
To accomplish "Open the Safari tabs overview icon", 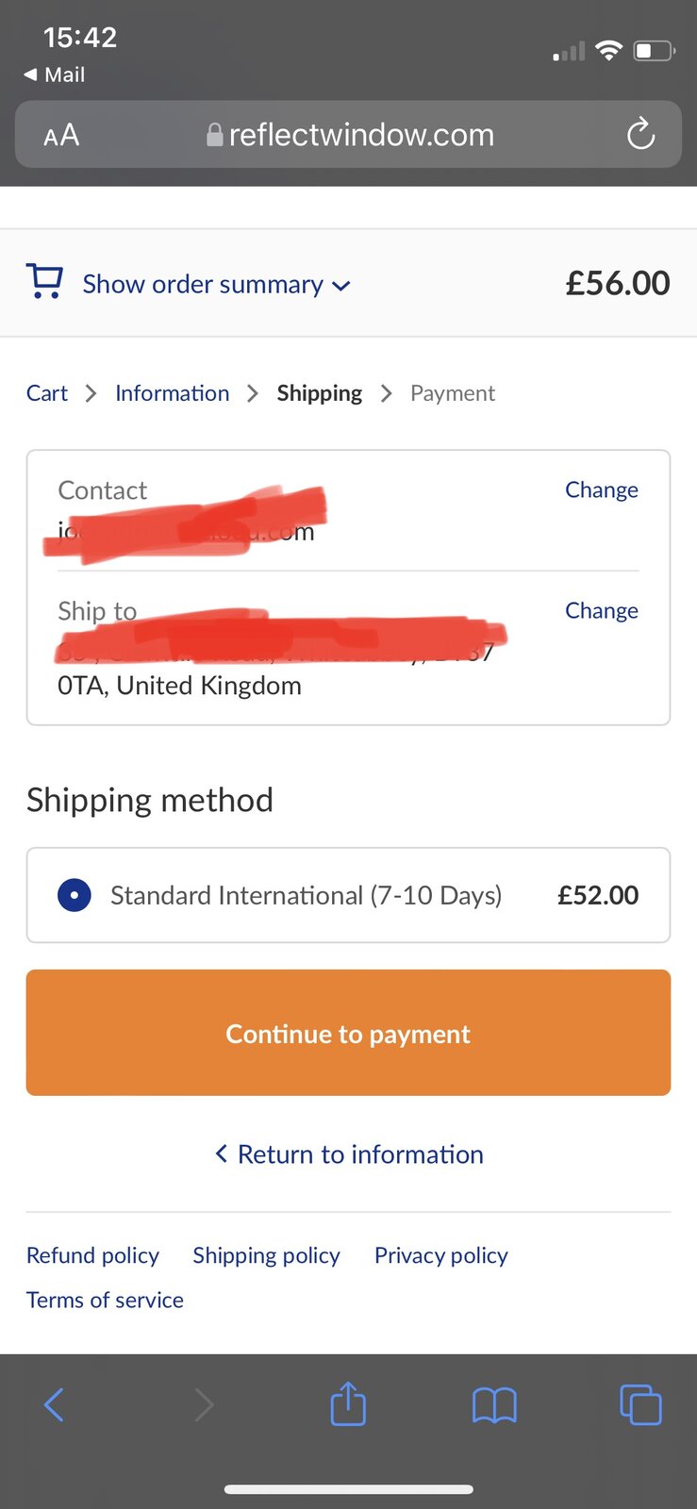I will [x=640, y=1404].
